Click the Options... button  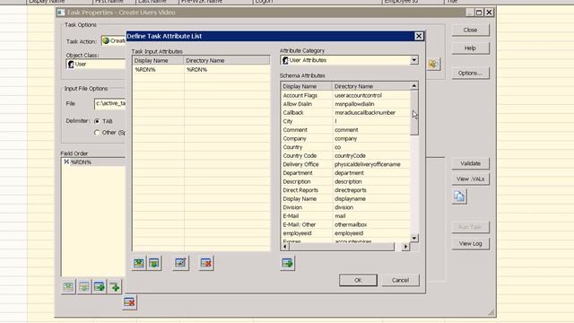[x=470, y=73]
